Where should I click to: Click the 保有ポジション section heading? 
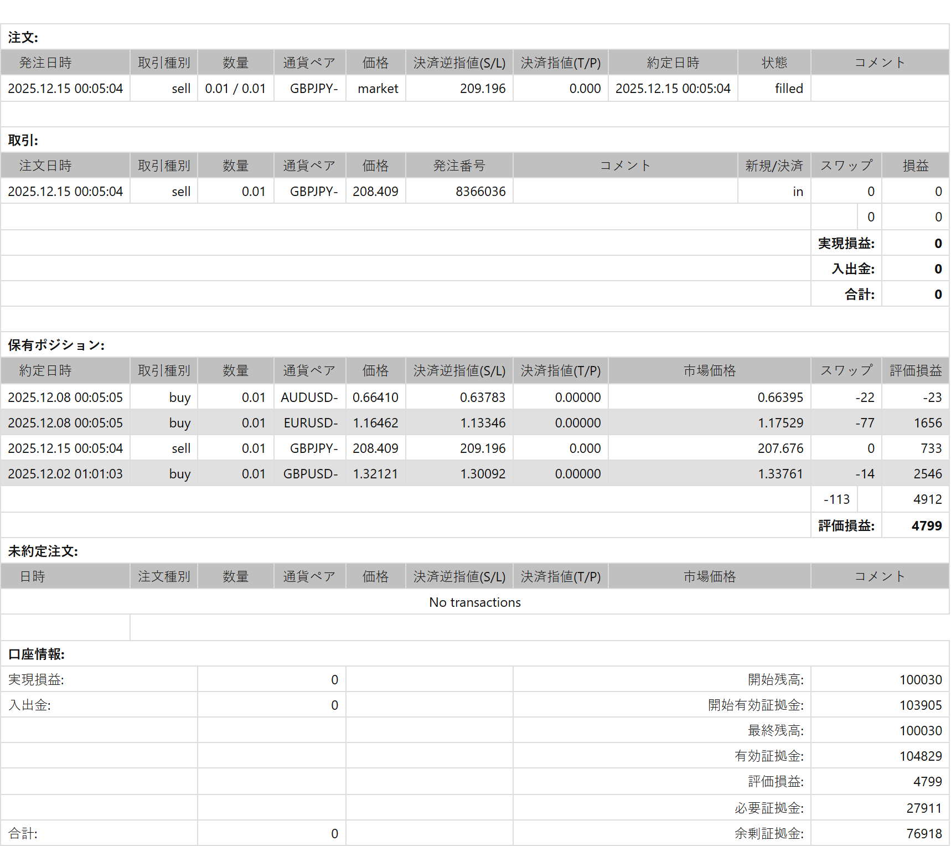point(56,345)
